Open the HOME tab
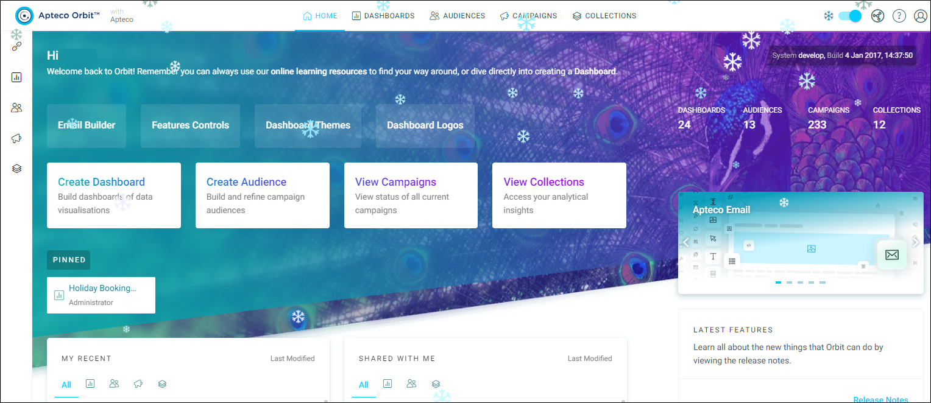This screenshot has height=403, width=931. coord(320,16)
